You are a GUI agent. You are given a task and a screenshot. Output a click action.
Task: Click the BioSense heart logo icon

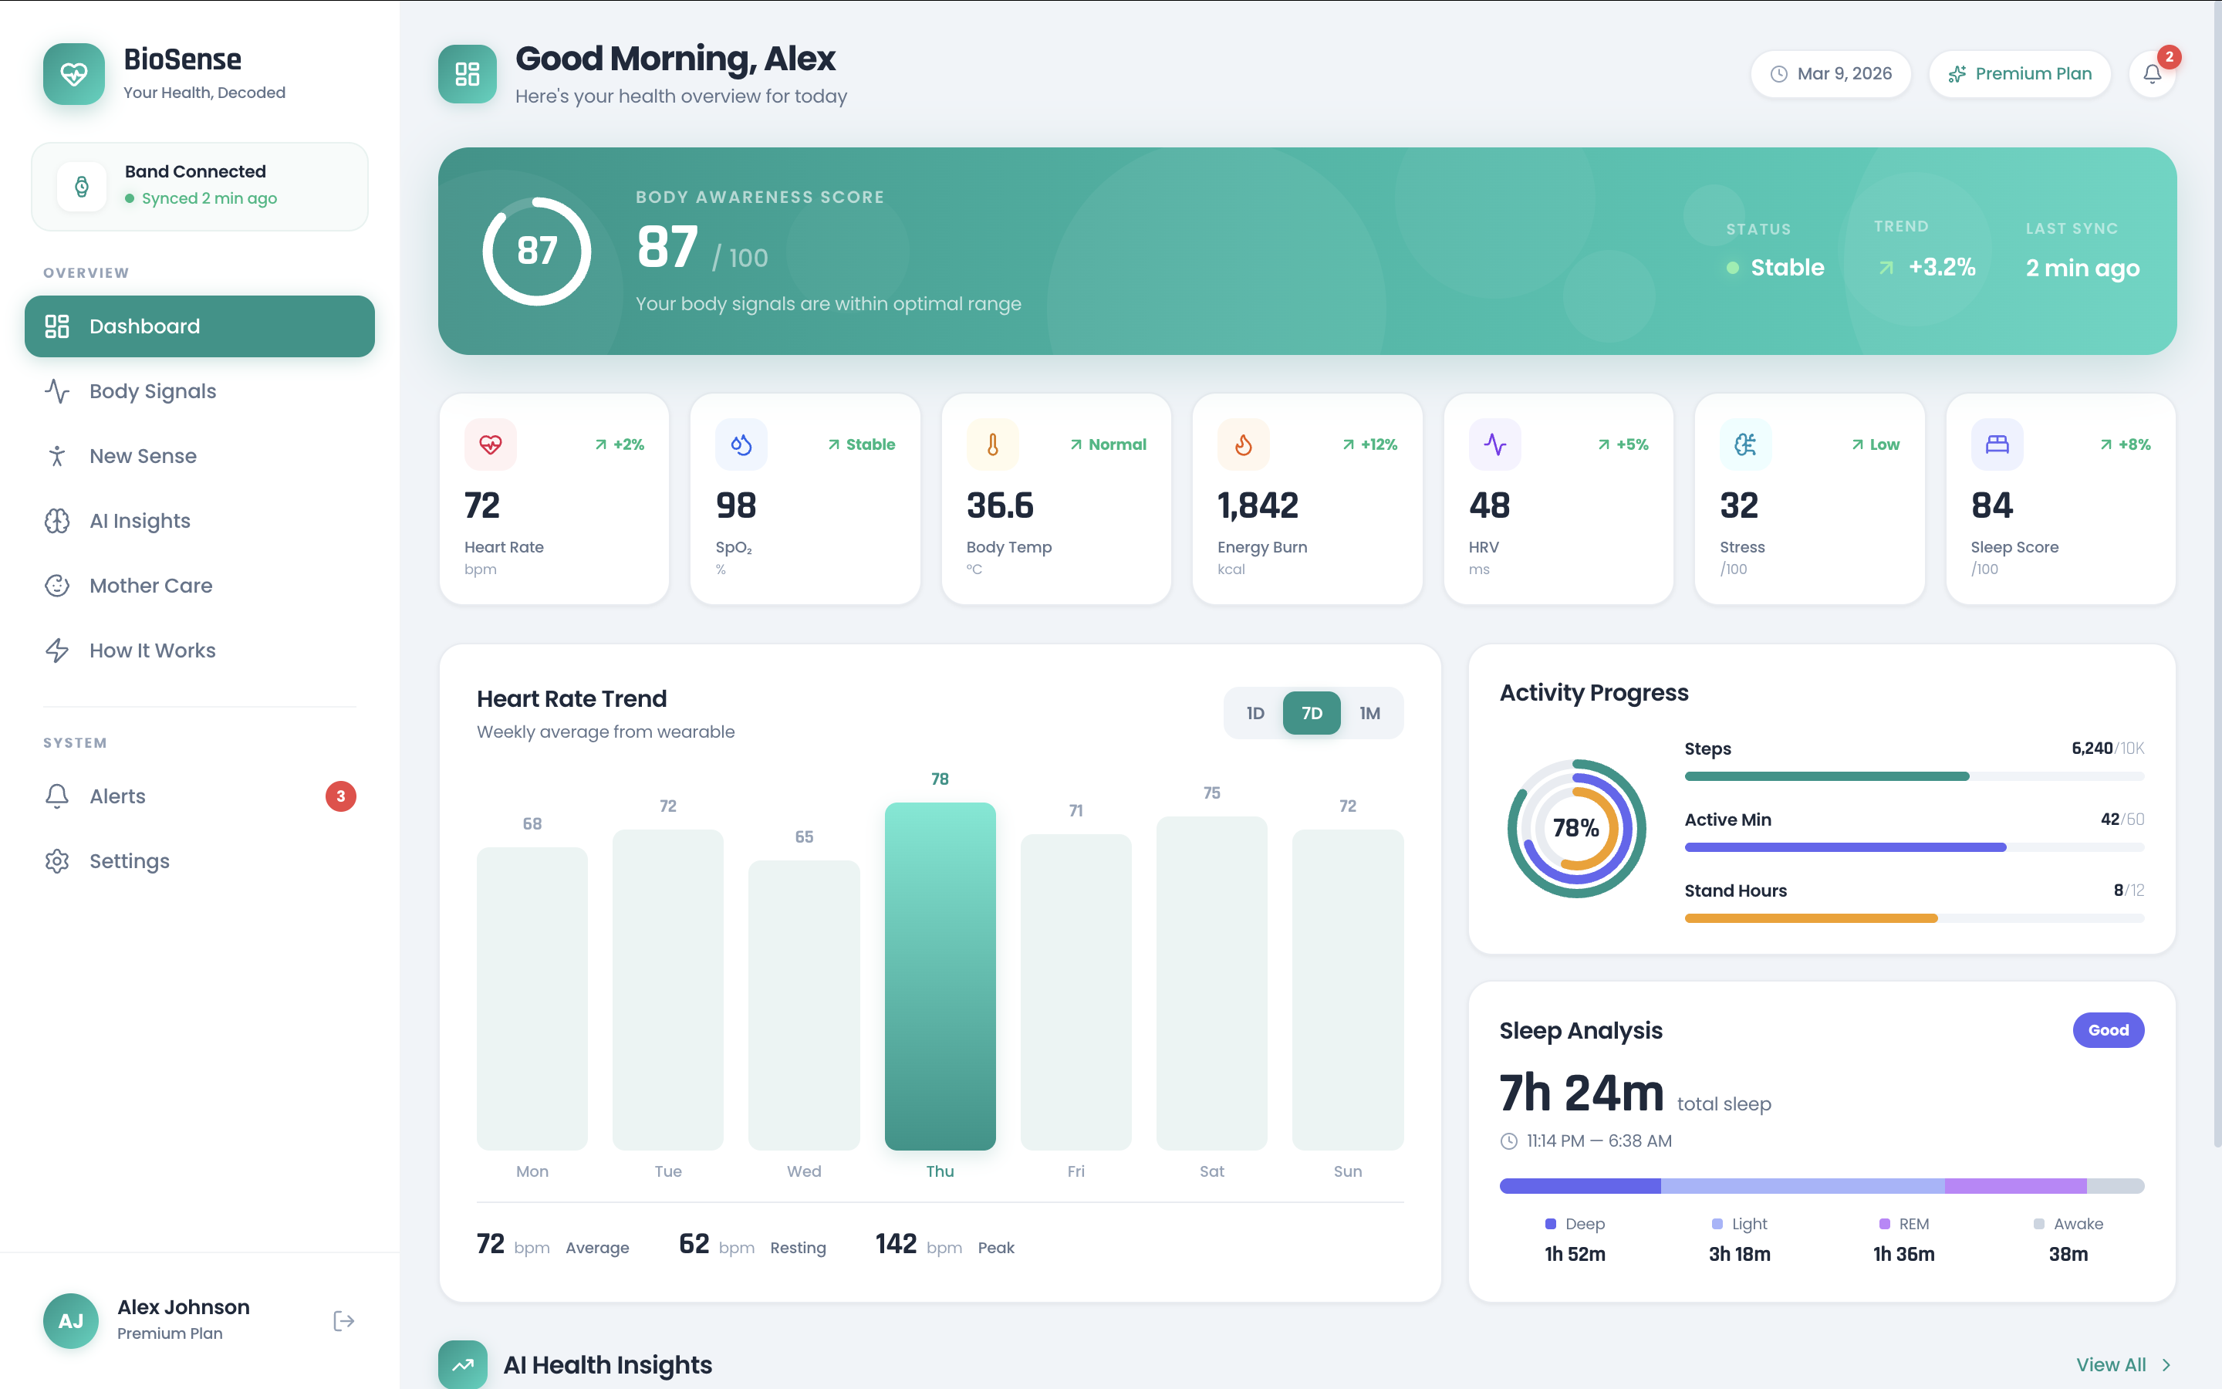point(73,73)
